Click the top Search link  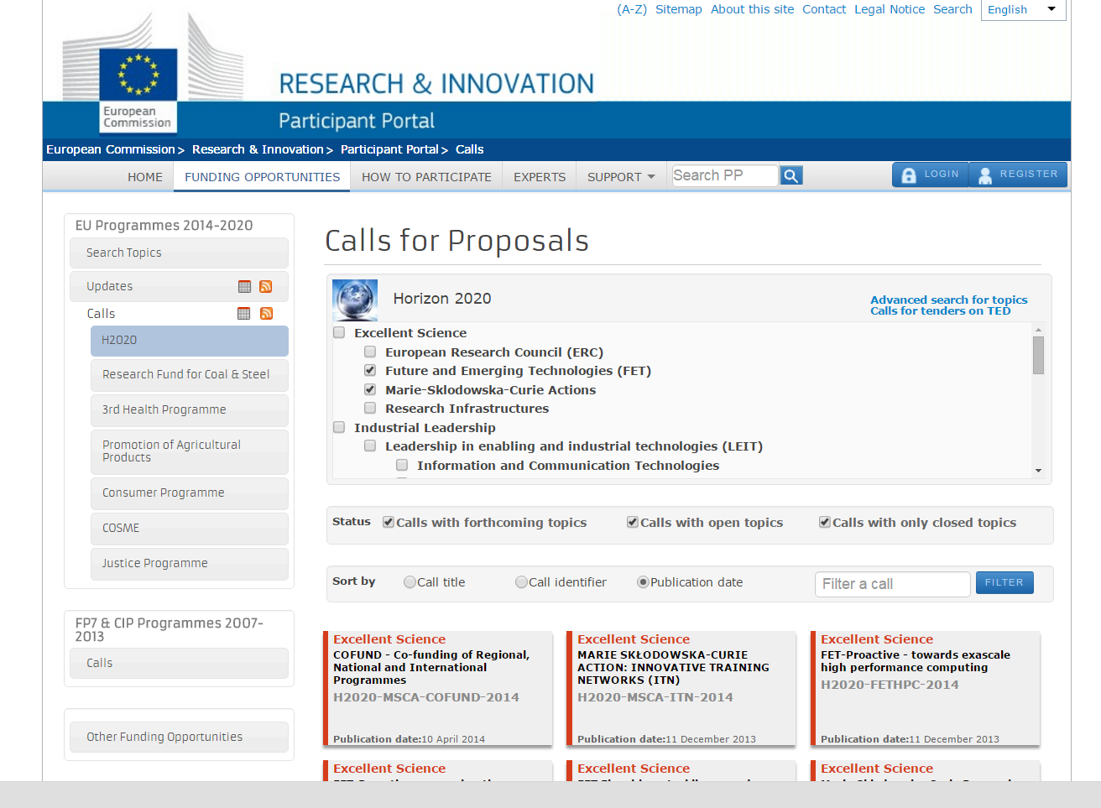pyautogui.click(x=952, y=9)
